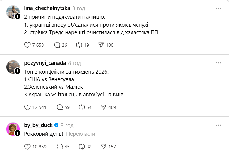Follow by_by_duck via the avatar plus badge
This screenshot has width=229, height=155.
point(18,133)
